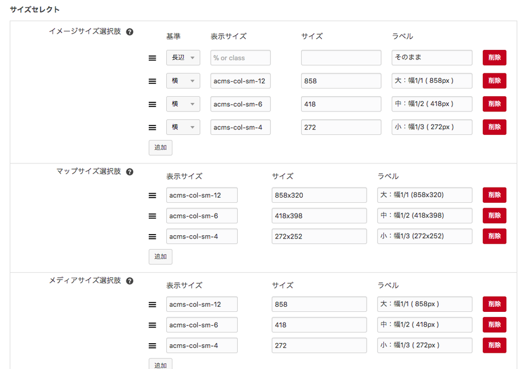The width and height of the screenshot is (526, 369).
Task: Click 追加 under the map size options
Action: click(161, 256)
